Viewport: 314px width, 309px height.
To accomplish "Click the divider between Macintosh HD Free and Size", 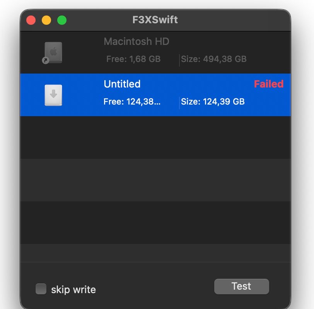I will 179,60.
